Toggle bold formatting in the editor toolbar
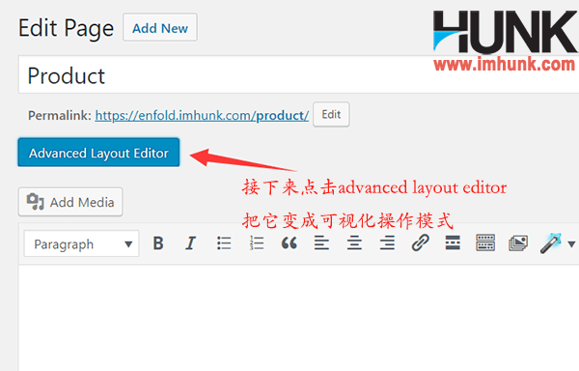579x371 pixels. (x=158, y=243)
